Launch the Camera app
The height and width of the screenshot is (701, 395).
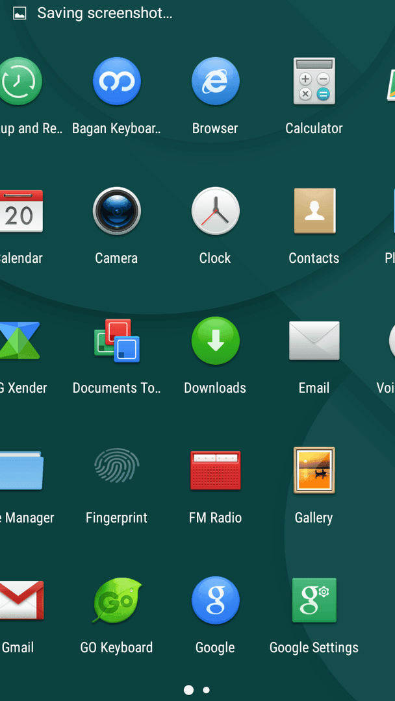[x=117, y=211]
